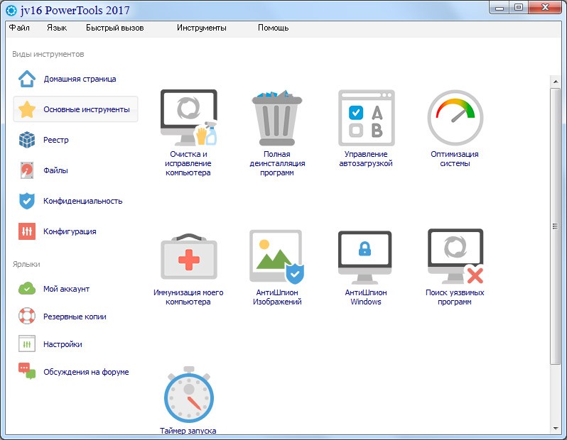The width and height of the screenshot is (567, 440).
Task: Click the jv16 PowerTools title bar logo
Action: [x=11, y=10]
